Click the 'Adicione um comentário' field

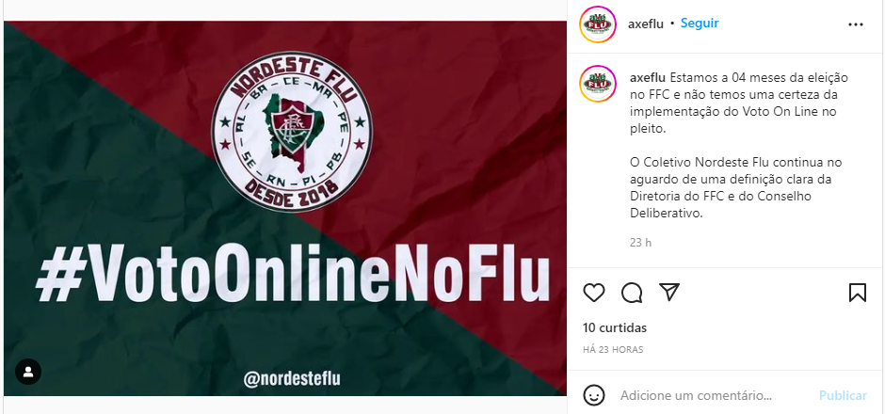pos(696,395)
